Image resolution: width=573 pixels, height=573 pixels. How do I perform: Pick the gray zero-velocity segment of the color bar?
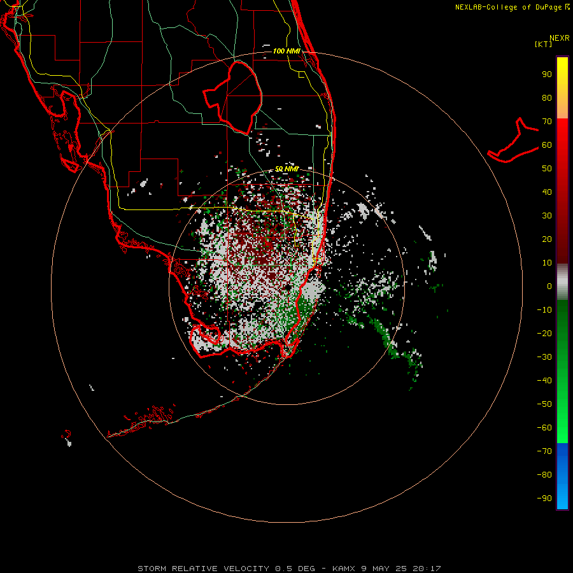pos(562,282)
